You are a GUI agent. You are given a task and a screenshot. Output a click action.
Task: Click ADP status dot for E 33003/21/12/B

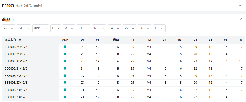point(65,68)
